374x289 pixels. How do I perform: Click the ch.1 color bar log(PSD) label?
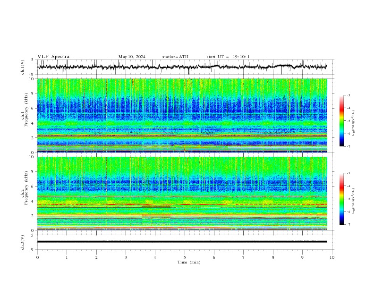point(354,123)
